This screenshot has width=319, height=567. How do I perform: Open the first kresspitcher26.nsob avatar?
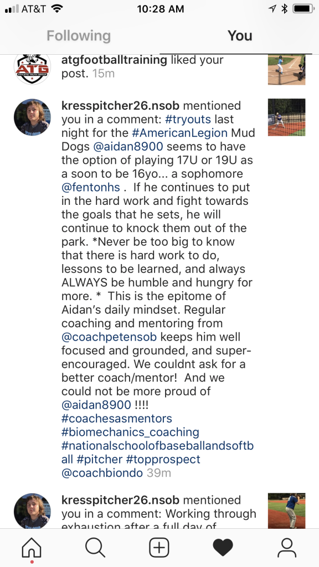32,117
